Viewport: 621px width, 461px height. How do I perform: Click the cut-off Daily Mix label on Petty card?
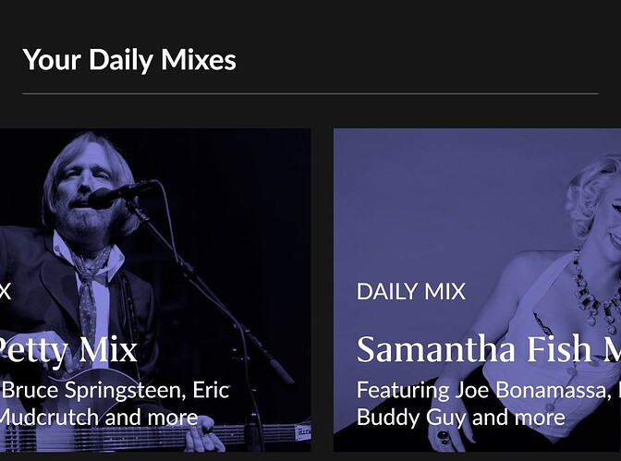click(5, 292)
